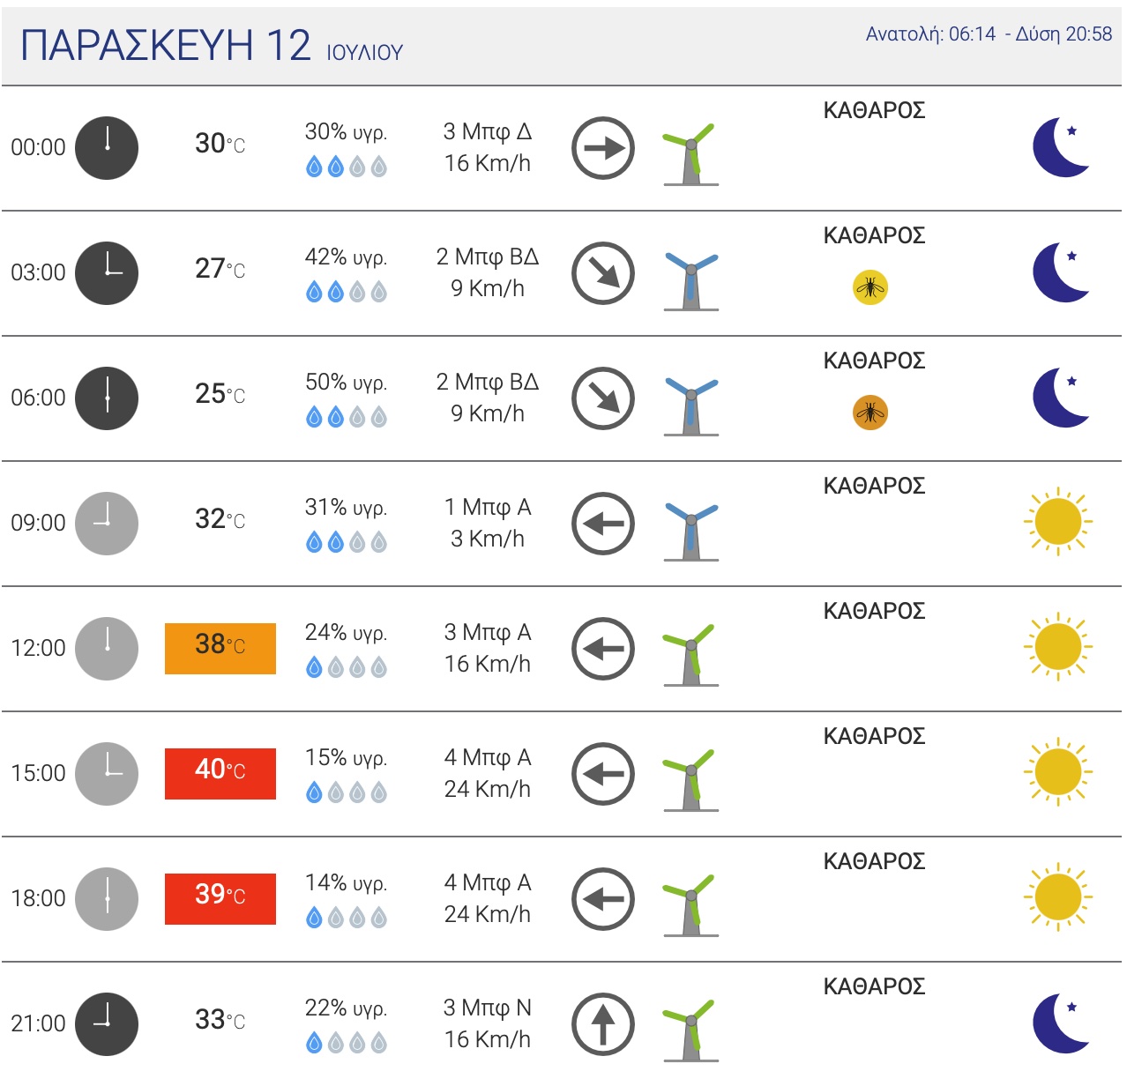Click the red 39°C temperature box
1127x1086 pixels.
[220, 898]
